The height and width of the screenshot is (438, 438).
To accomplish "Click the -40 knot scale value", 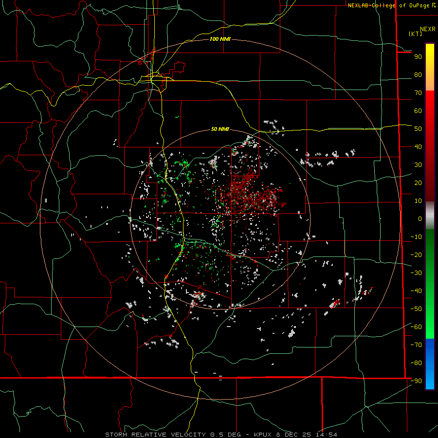I will tap(416, 291).
